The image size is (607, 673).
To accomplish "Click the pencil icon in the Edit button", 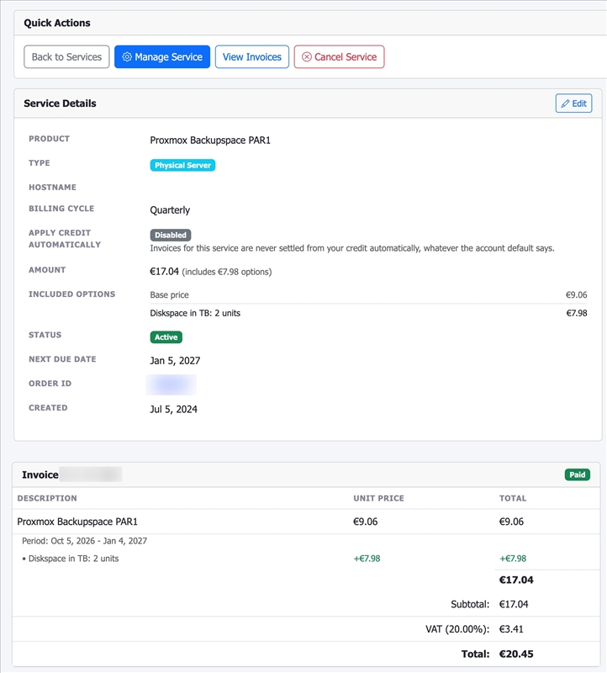I will pos(566,103).
